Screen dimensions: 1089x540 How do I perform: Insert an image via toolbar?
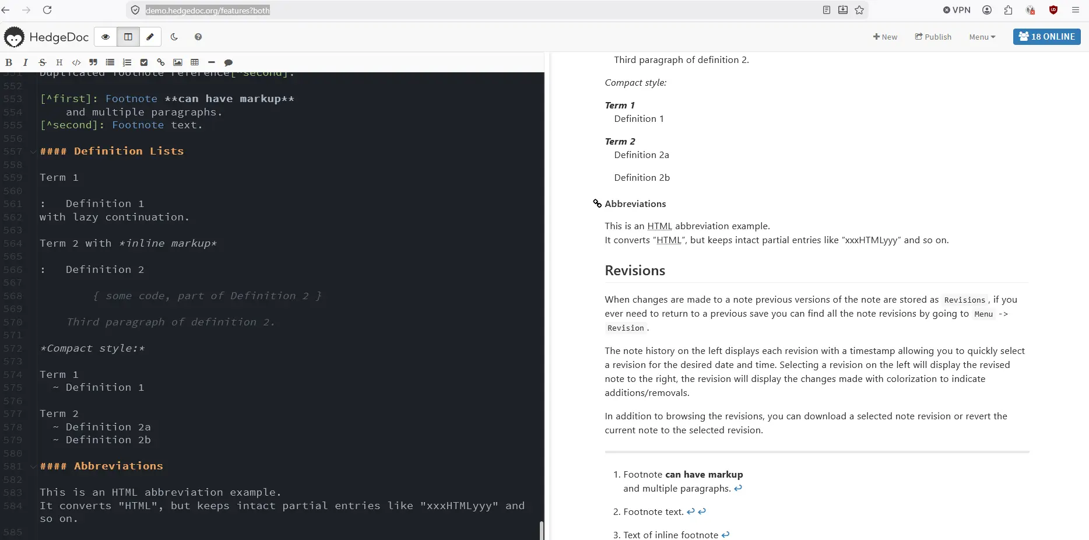coord(178,62)
